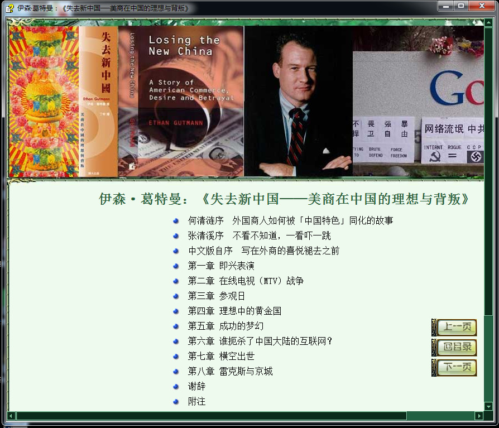499x428 pixels.
Task: Click the vertical scrollbar down arrow
Action: 488,406
